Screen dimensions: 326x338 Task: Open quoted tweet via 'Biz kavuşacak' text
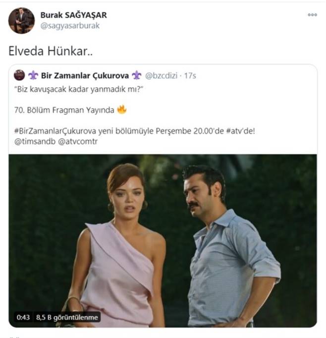[x=79, y=89]
